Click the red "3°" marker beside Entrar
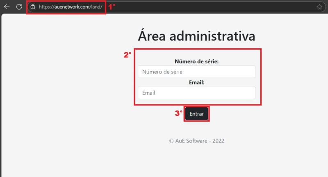 (x=178, y=113)
